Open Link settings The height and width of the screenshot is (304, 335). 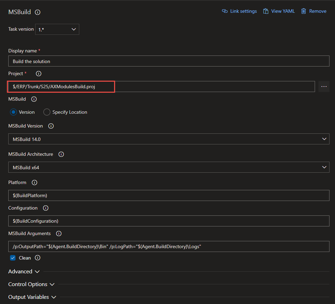point(239,11)
